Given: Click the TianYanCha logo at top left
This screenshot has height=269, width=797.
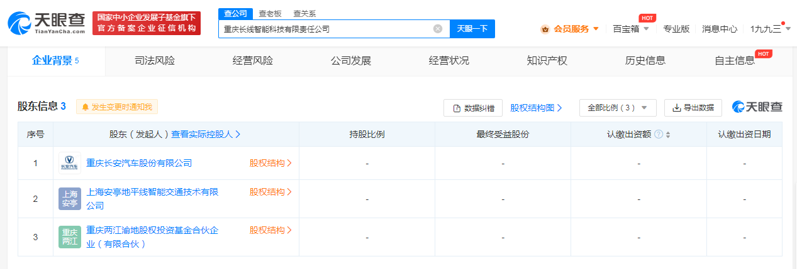Looking at the screenshot, I should click(x=47, y=22).
